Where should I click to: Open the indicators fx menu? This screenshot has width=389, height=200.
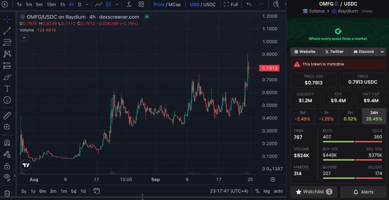(x=129, y=5)
